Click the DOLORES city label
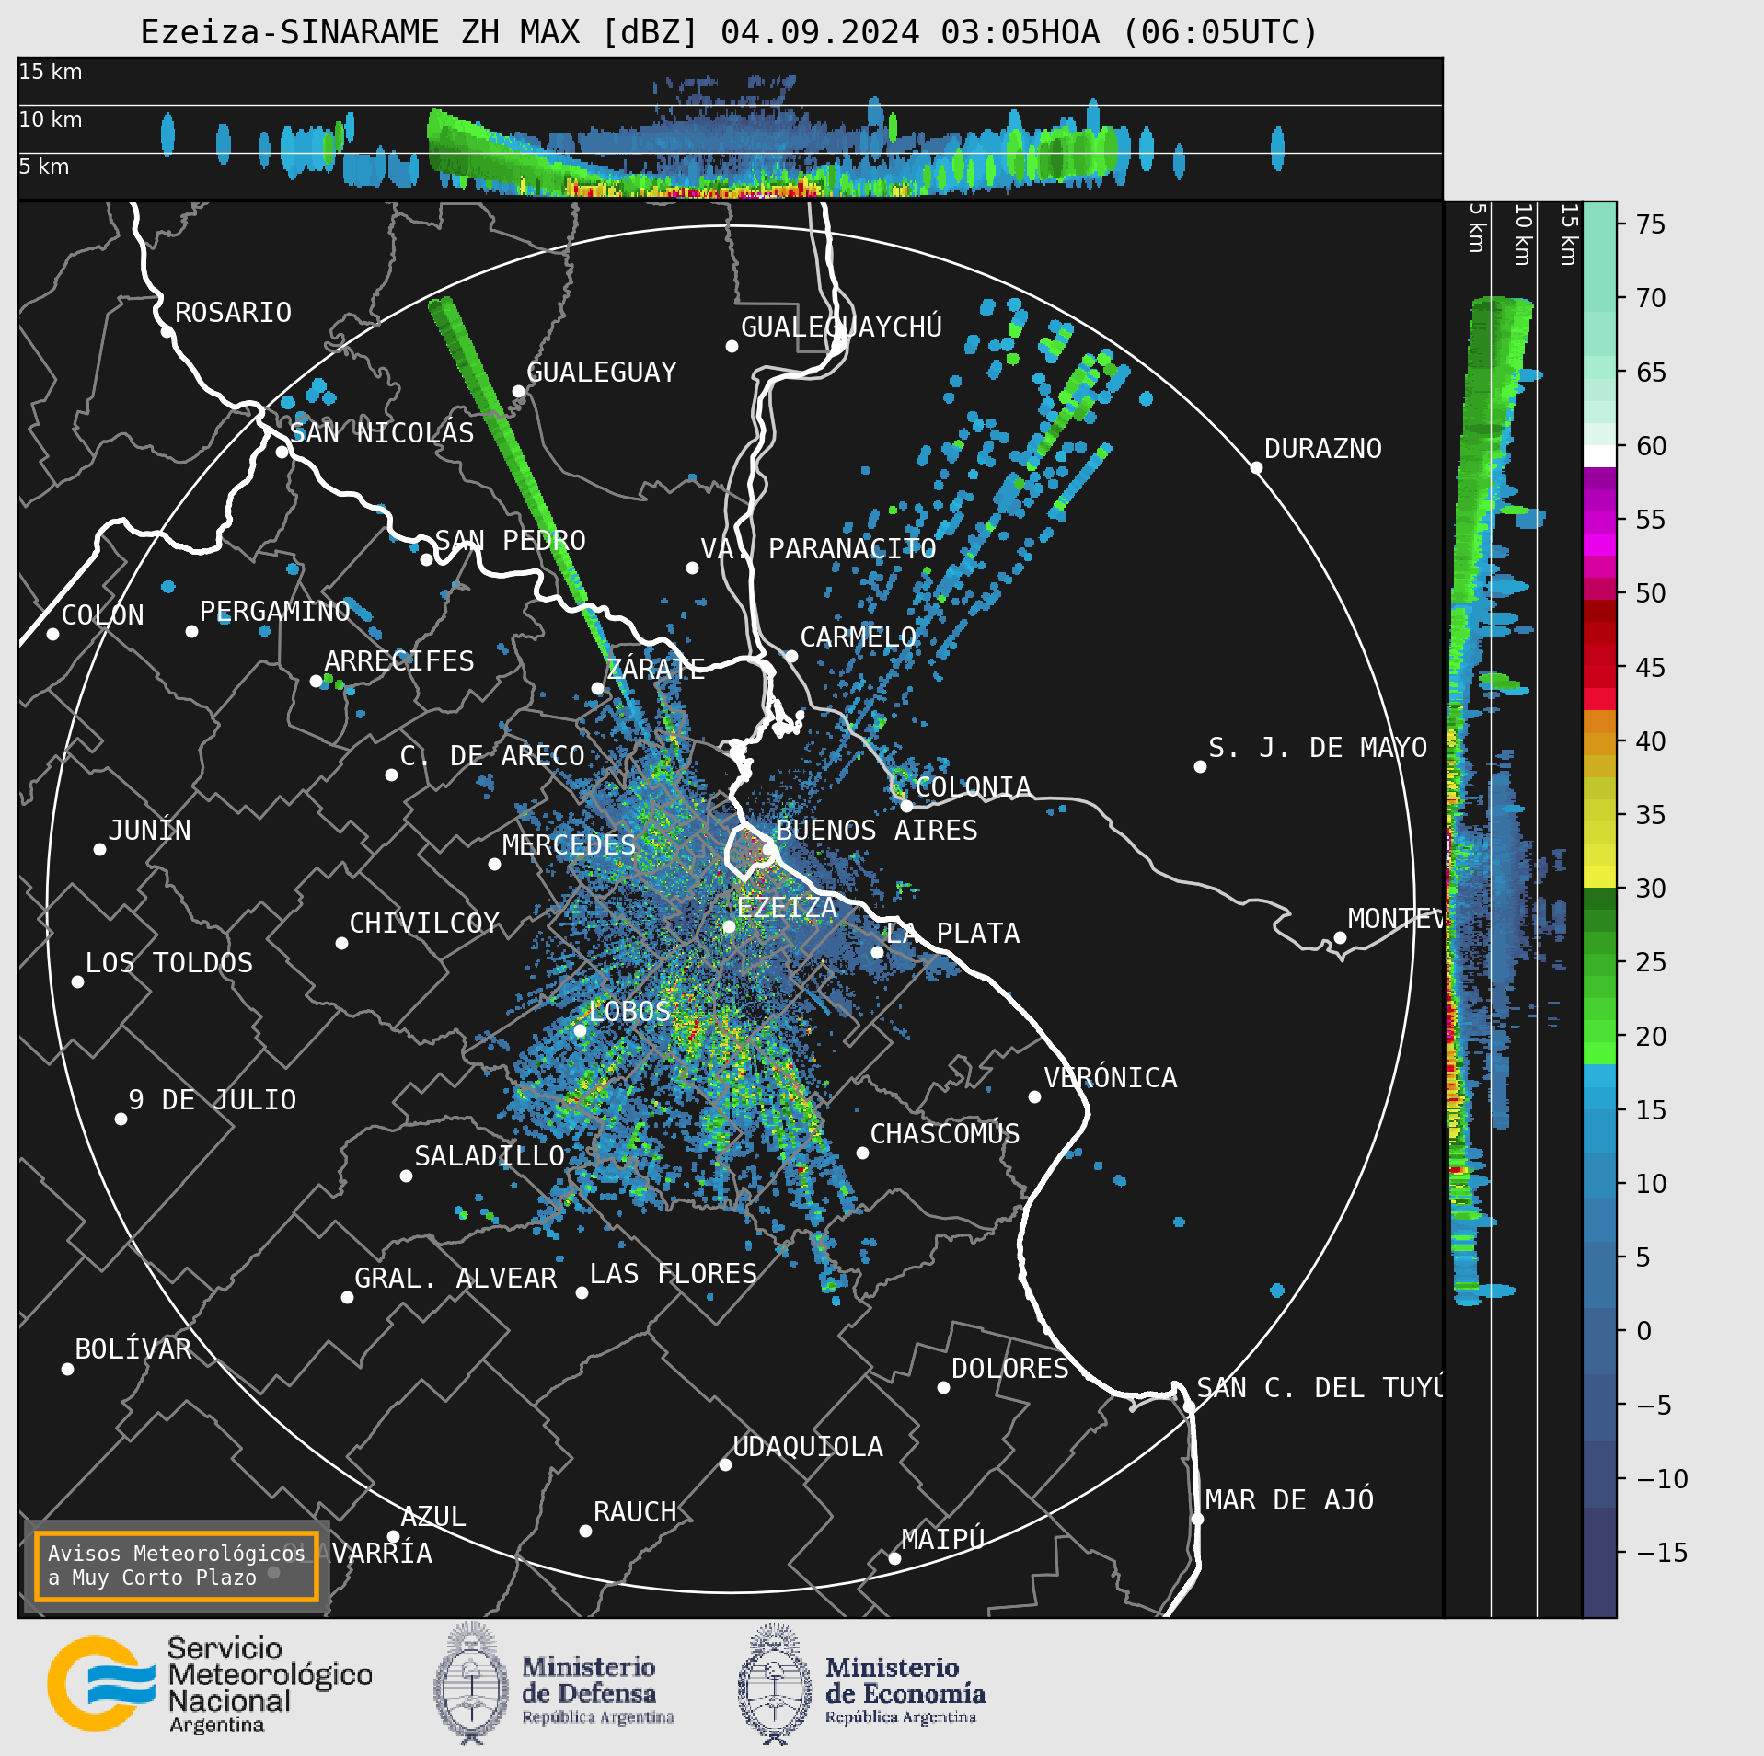 tap(1009, 1369)
